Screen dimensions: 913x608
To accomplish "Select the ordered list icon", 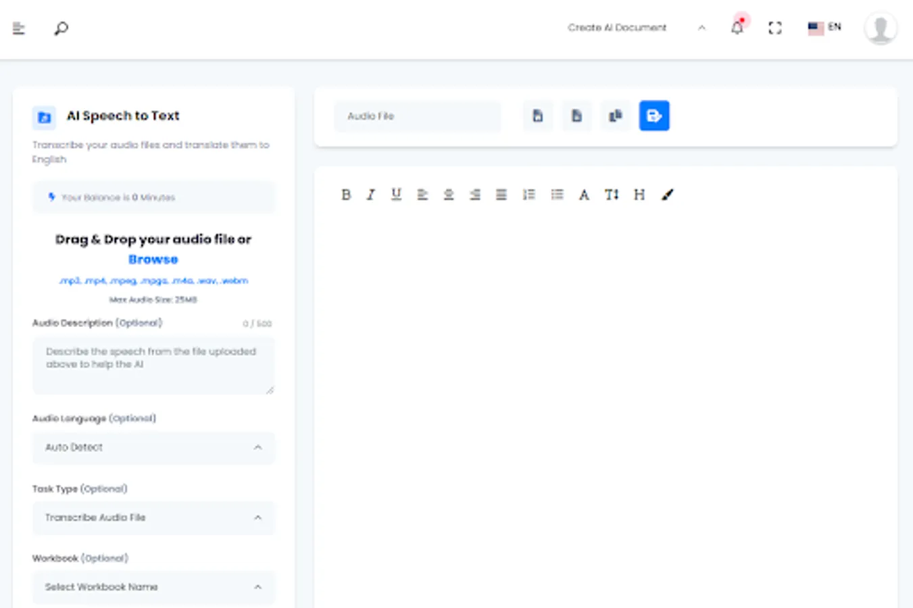I will pos(529,195).
